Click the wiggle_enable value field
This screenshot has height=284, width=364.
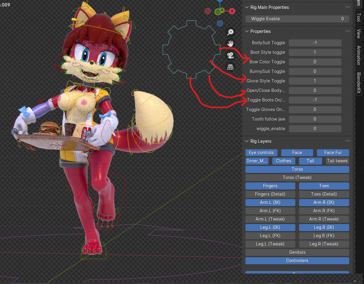coord(315,129)
